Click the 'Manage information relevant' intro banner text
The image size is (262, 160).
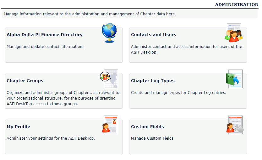[x=90, y=14]
